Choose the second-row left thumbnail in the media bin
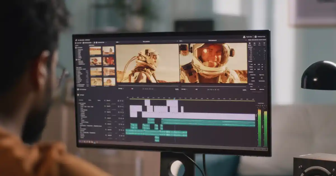 click(96, 61)
